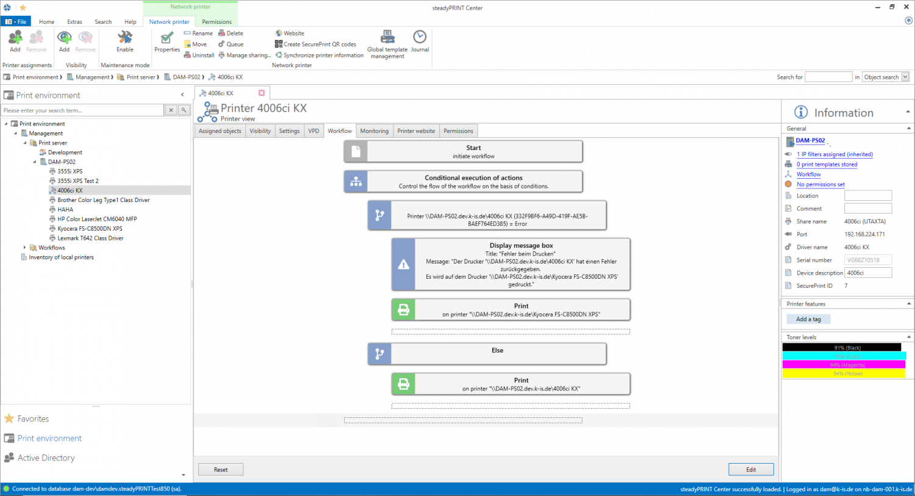Open the Home ribbon tab
915x496 pixels.
point(46,21)
